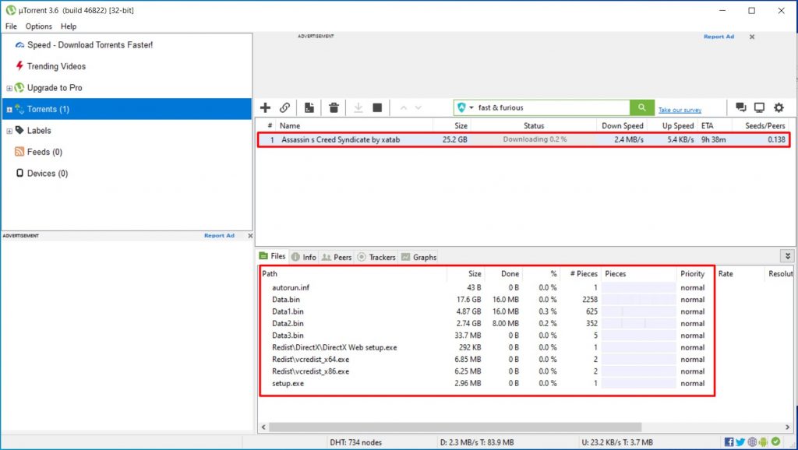The width and height of the screenshot is (798, 450).
Task: Click the Start Torrent download arrow icon
Action: (358, 107)
